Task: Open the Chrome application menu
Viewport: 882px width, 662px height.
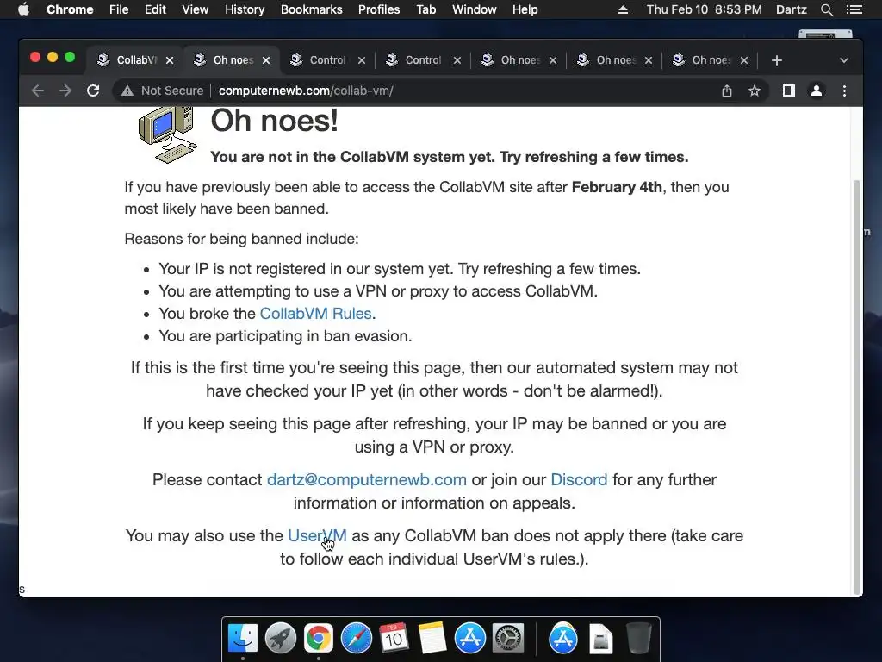Action: (70, 9)
